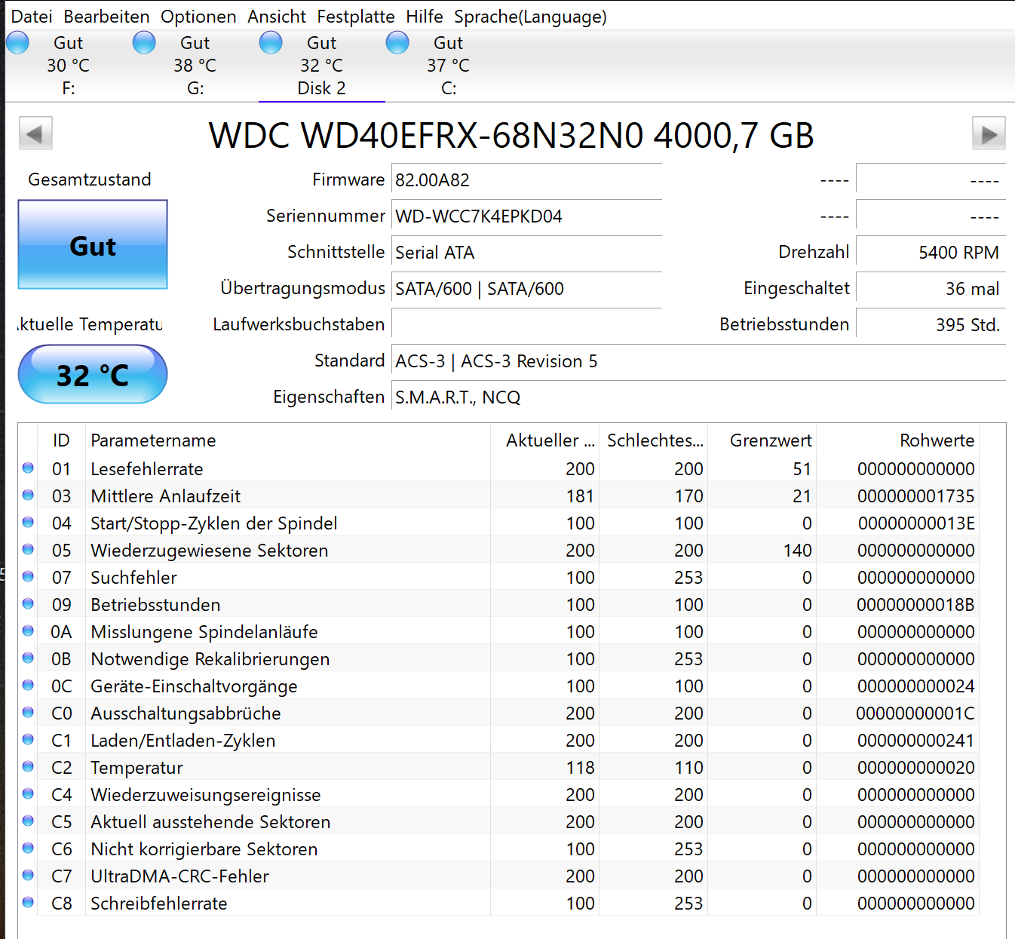
Task: Click status dot for Aktuell ausstehende Sektoren
Action: tap(28, 821)
